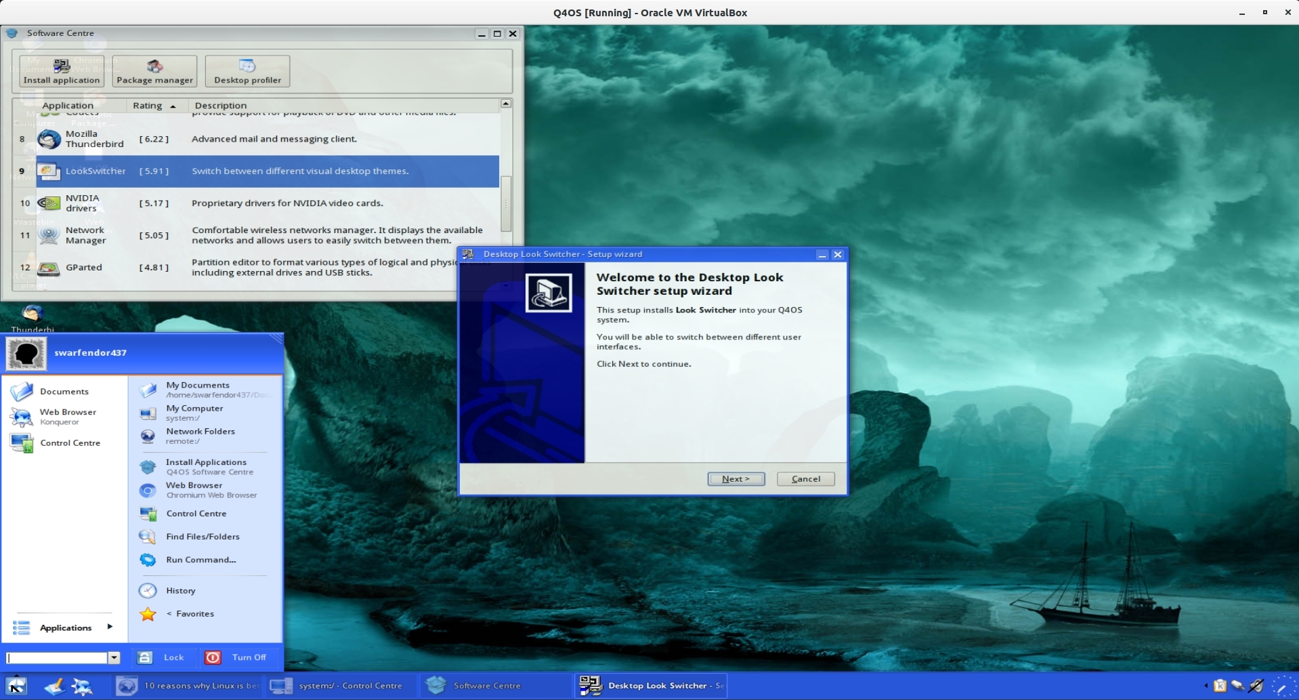Switch to '10 reasons why Linux' task
This screenshot has height=700, width=1299.
tap(188, 686)
